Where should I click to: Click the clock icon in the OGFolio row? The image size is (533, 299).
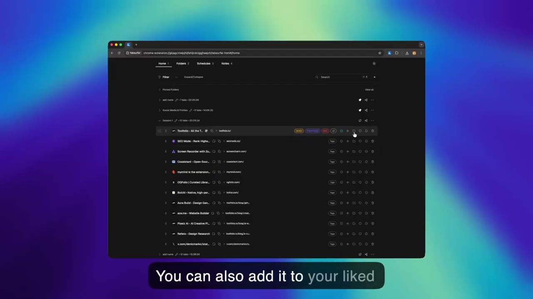click(x=341, y=182)
